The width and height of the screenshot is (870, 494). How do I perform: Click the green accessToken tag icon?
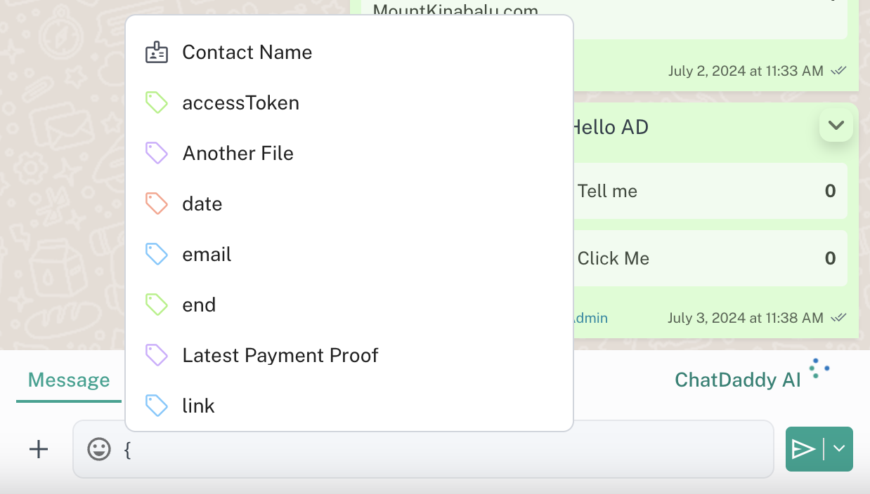[x=156, y=103]
